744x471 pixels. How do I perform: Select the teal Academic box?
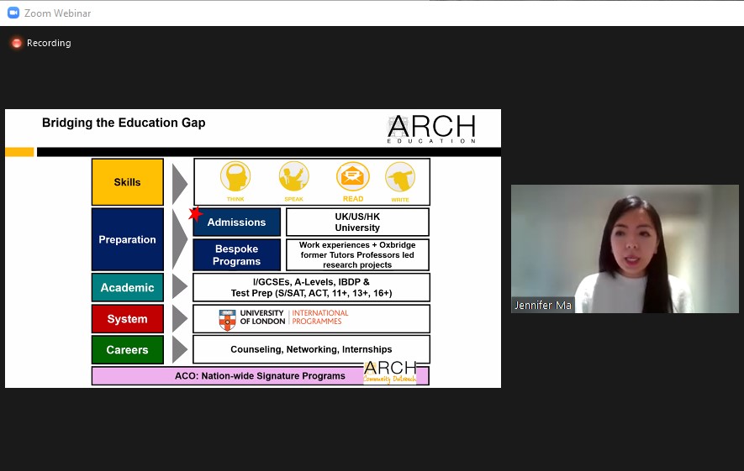[x=128, y=287]
